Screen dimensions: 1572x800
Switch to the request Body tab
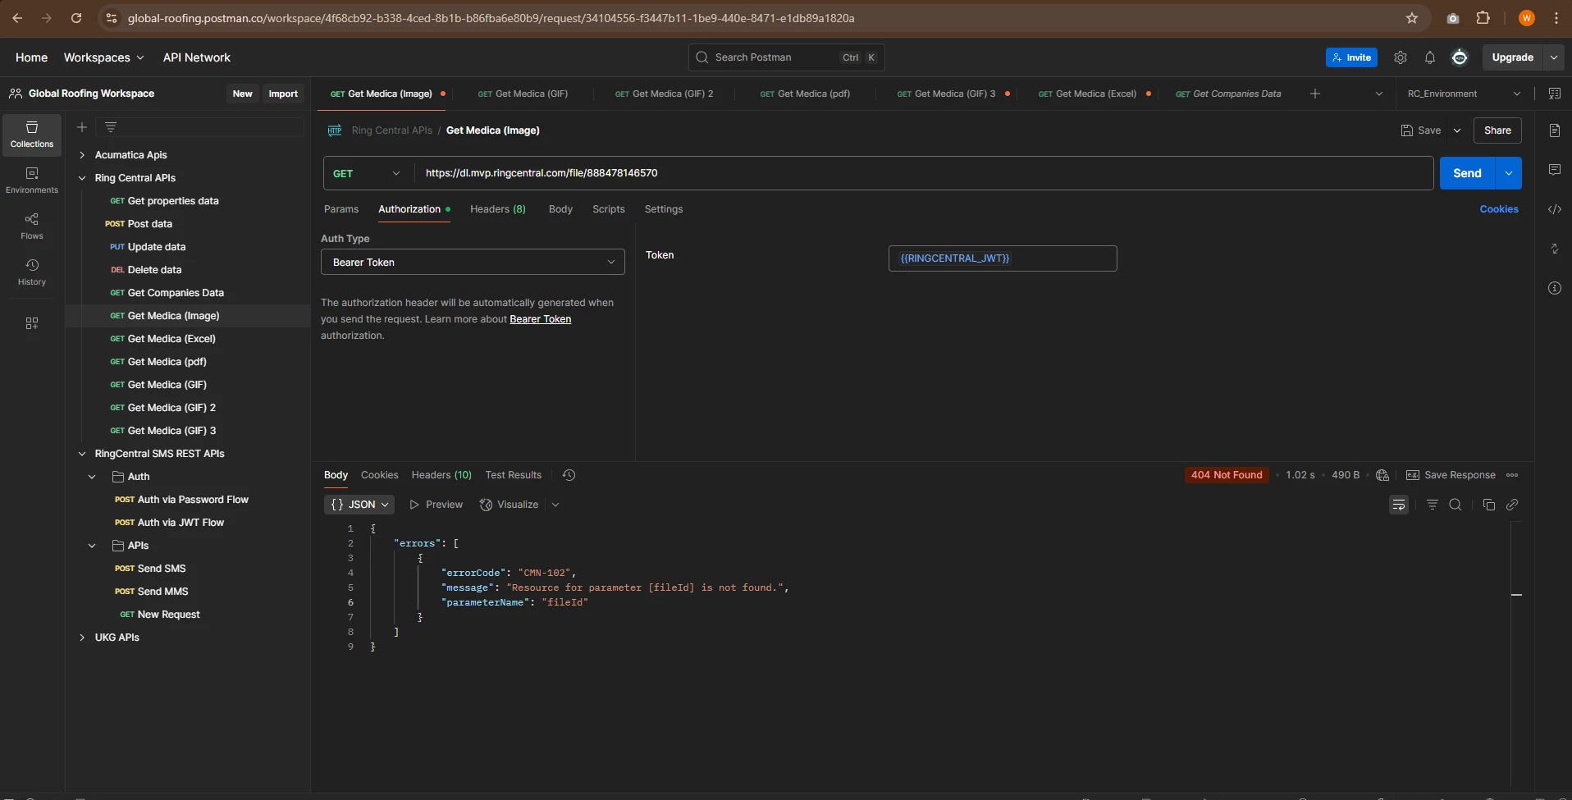[x=560, y=209]
